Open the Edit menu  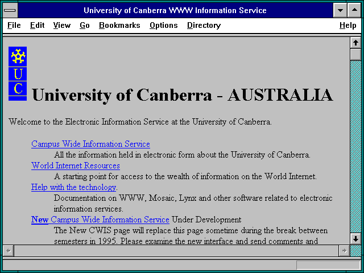point(37,25)
